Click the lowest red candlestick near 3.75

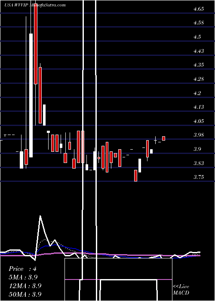pyautogui.click(x=135, y=175)
